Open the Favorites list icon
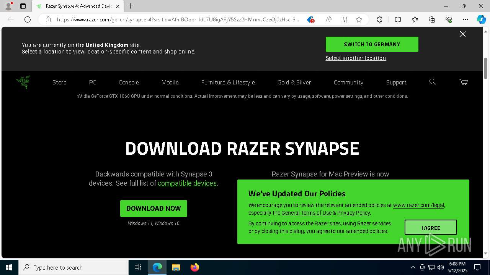The image size is (490, 275). click(x=415, y=19)
